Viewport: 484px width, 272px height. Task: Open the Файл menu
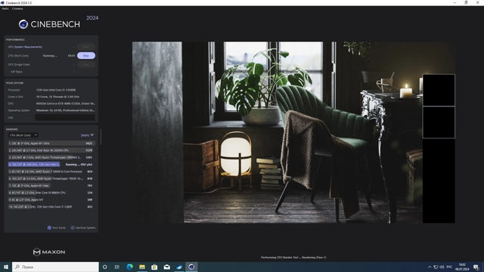(5, 8)
